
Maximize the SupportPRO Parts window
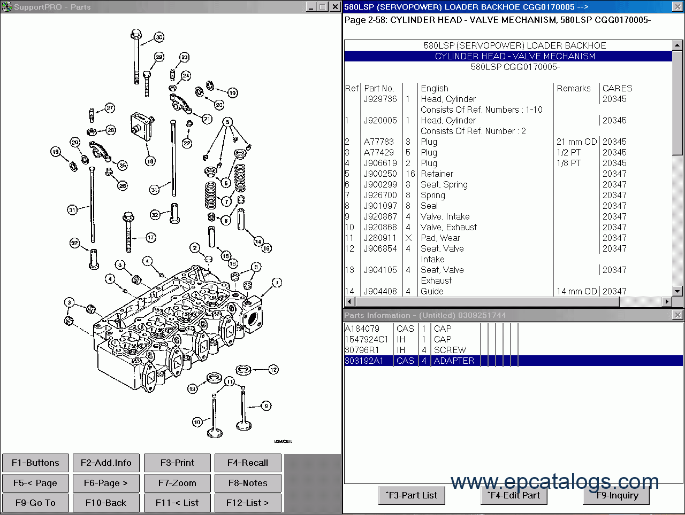tap(323, 6)
